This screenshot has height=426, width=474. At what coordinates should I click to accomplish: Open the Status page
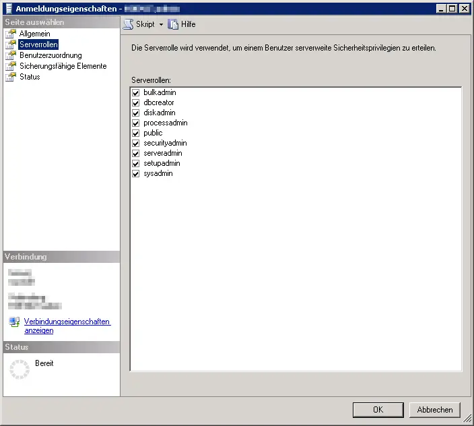30,77
